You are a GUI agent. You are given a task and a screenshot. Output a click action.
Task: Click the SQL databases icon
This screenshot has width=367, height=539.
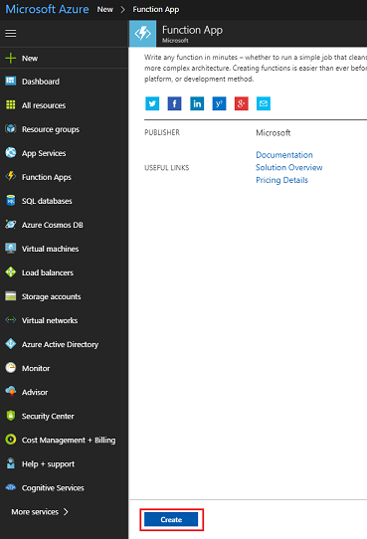11,201
